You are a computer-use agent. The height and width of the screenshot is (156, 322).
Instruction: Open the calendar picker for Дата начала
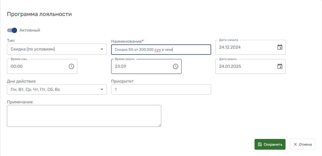[280, 47]
